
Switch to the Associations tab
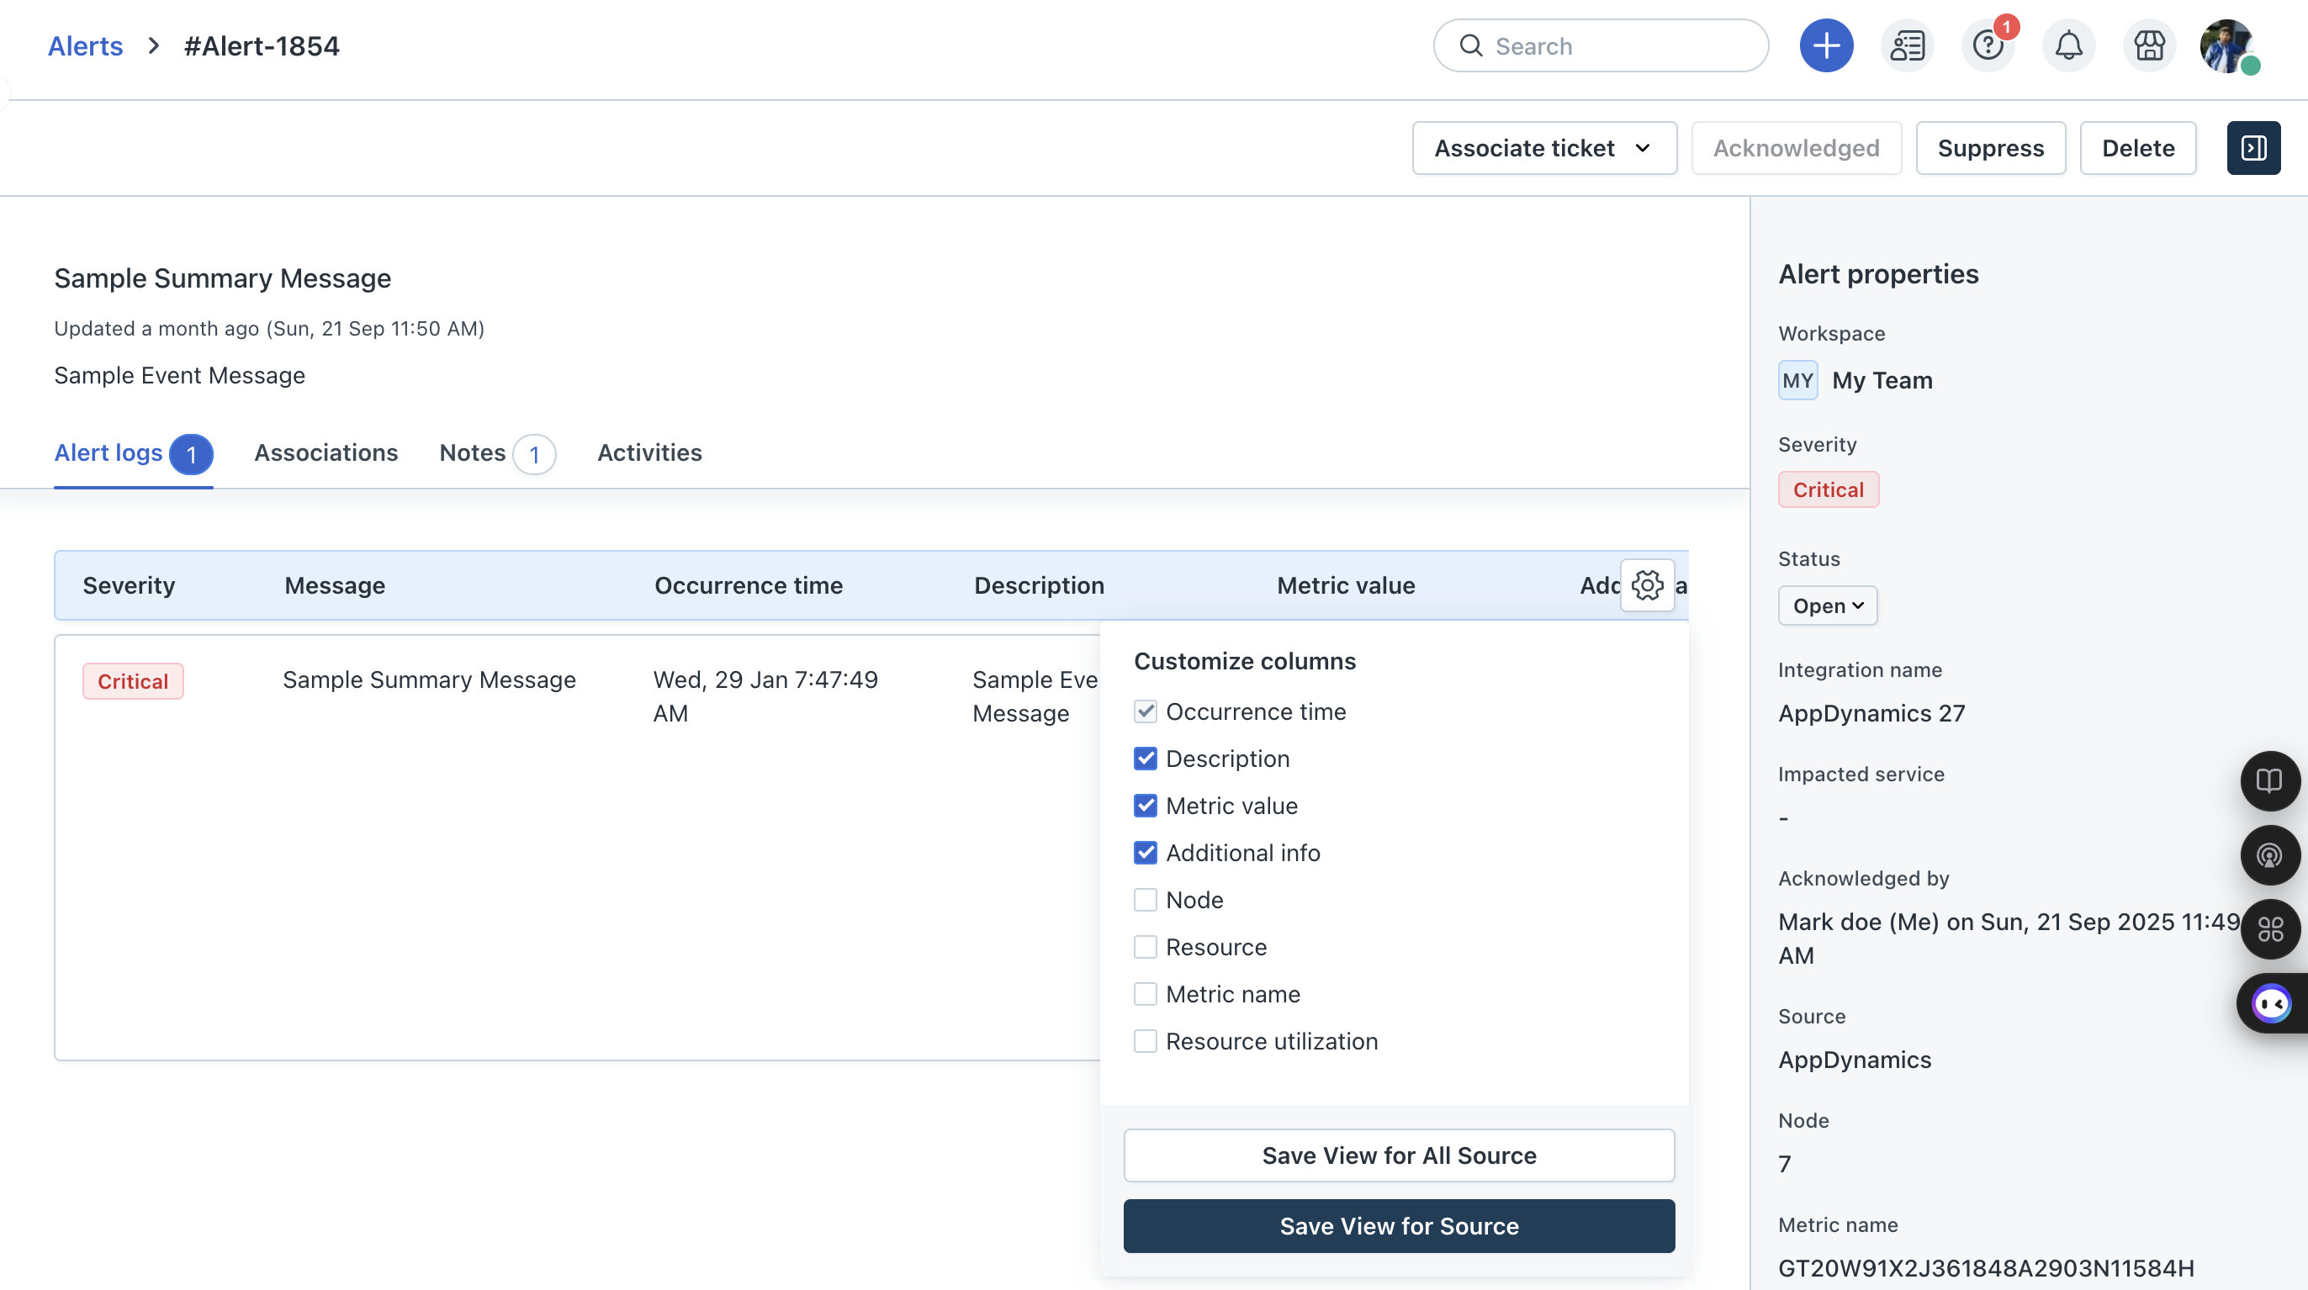(x=326, y=452)
